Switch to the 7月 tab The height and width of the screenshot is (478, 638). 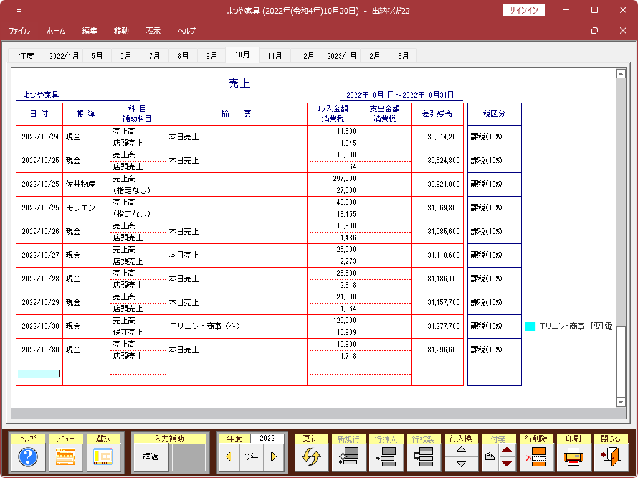pos(155,55)
